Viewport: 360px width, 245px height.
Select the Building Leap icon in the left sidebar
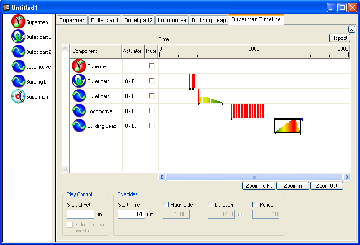(x=18, y=81)
